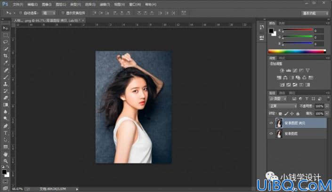Open the 编辑(E) menu

(x=32, y=4)
